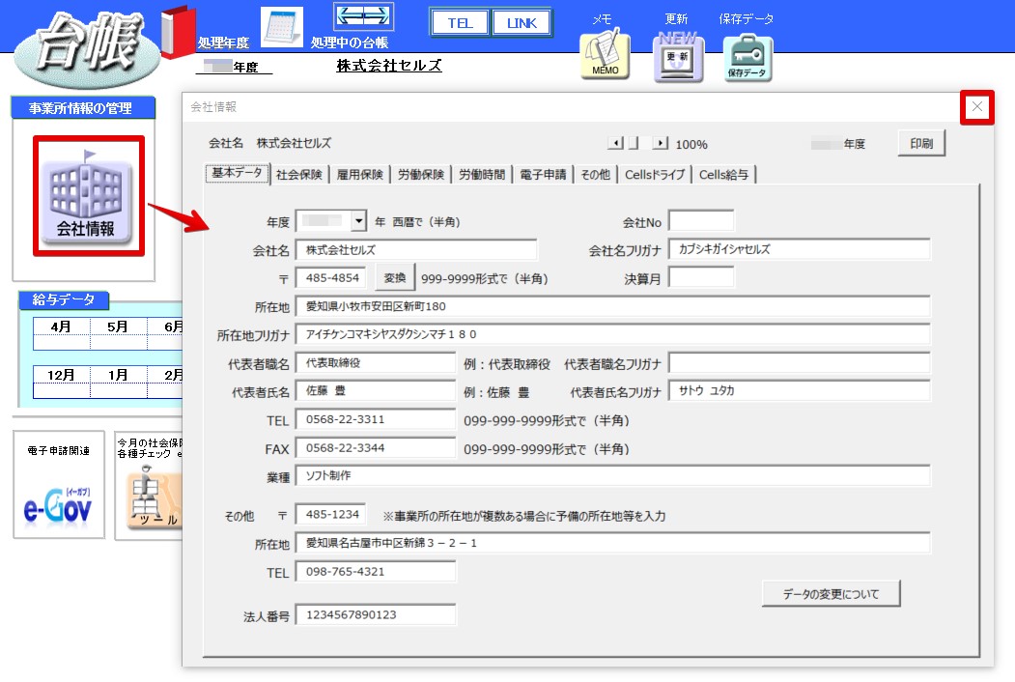1015x682 pixels.
Task: Switch to the 電子申請 tab
Action: [543, 174]
